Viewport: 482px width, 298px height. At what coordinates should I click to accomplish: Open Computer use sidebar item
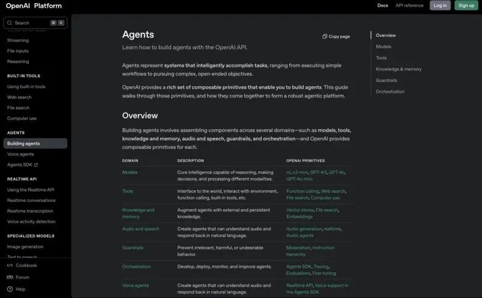[x=22, y=118]
